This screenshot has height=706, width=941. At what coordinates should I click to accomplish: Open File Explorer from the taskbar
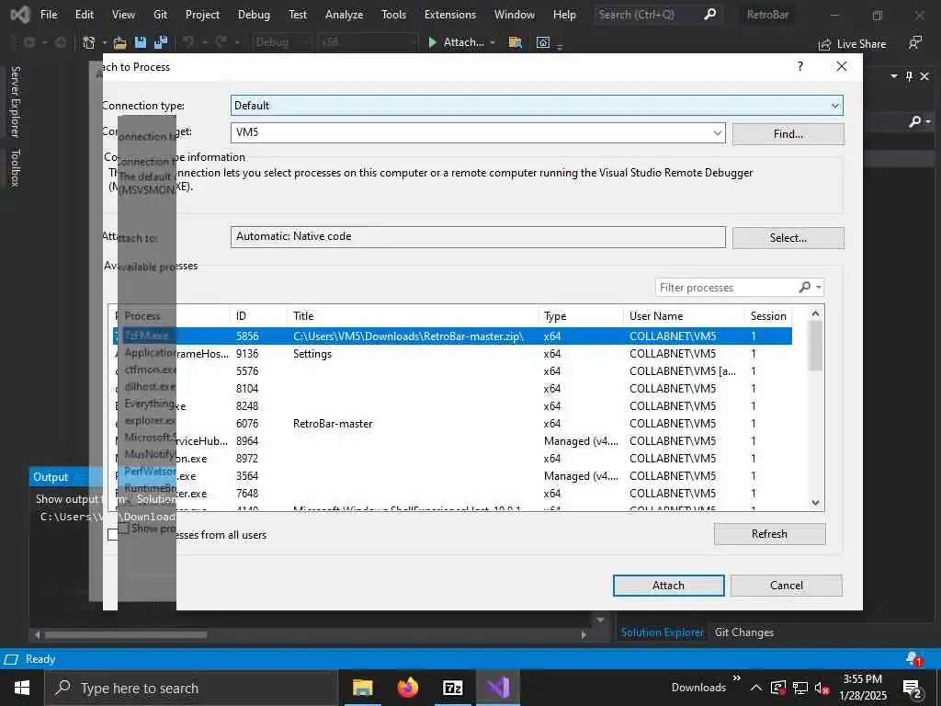pos(362,688)
